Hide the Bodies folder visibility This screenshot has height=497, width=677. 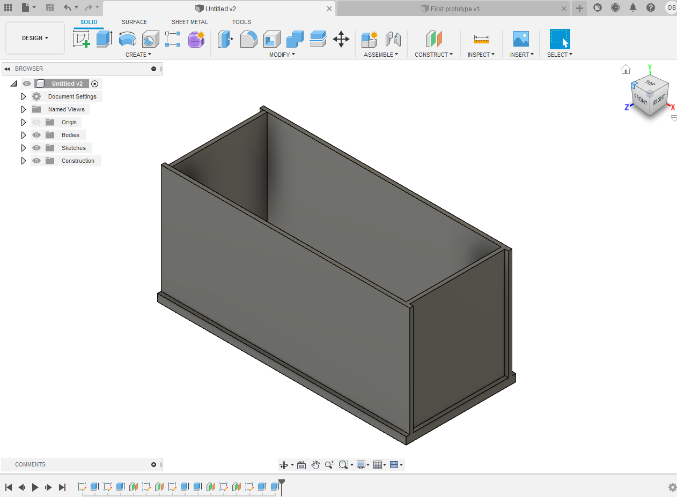click(36, 135)
